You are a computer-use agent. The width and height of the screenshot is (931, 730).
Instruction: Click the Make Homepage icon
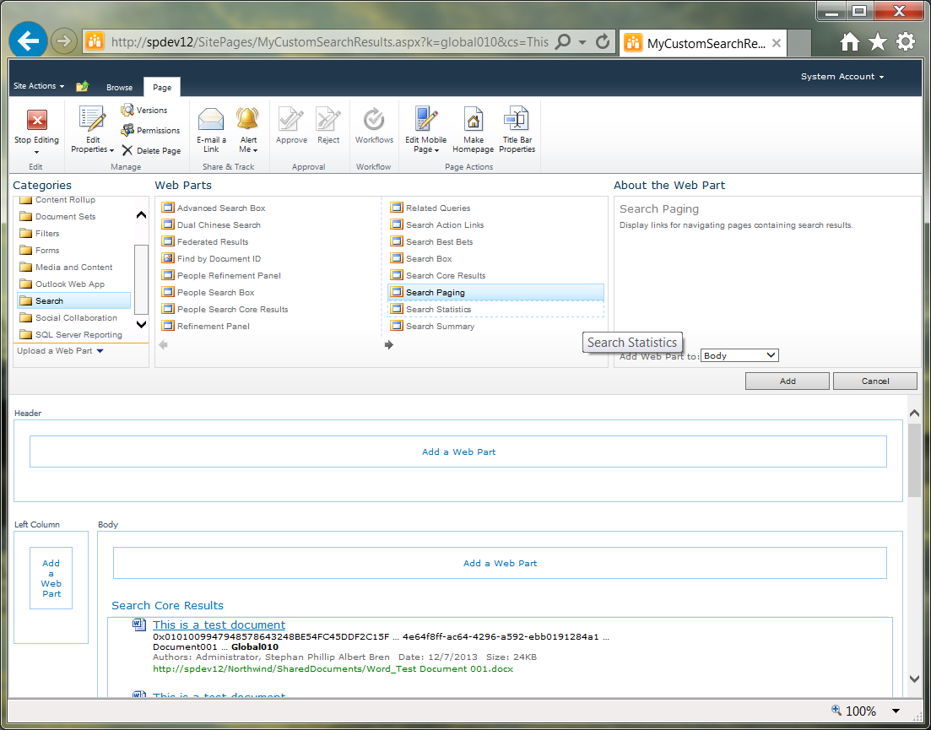point(474,119)
